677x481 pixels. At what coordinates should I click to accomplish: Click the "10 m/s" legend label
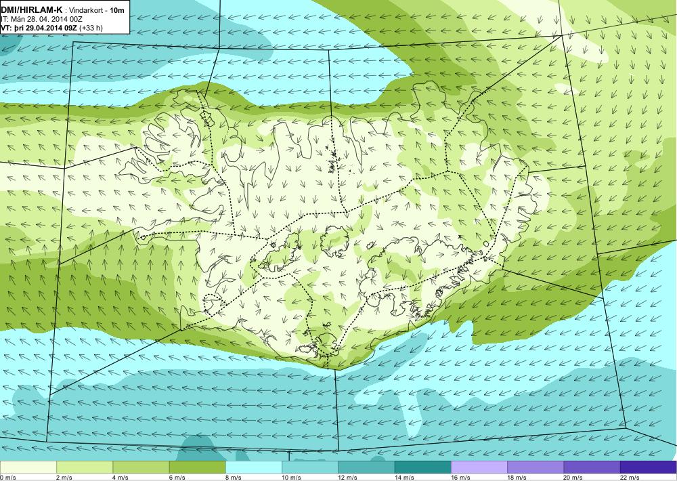(291, 478)
